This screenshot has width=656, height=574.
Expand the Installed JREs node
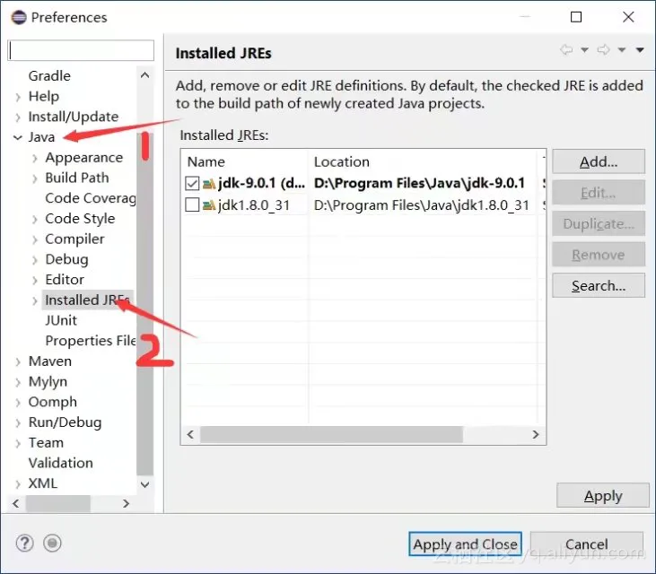(35, 300)
